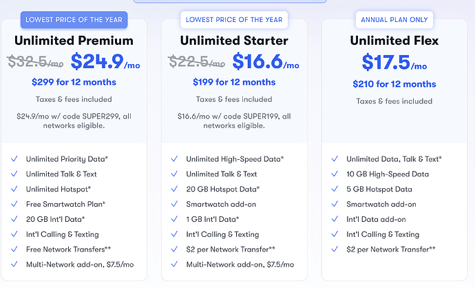475x288 pixels.
Task: Click the checkmark next to Free Smartwatch Plan
Action: pyautogui.click(x=14, y=205)
